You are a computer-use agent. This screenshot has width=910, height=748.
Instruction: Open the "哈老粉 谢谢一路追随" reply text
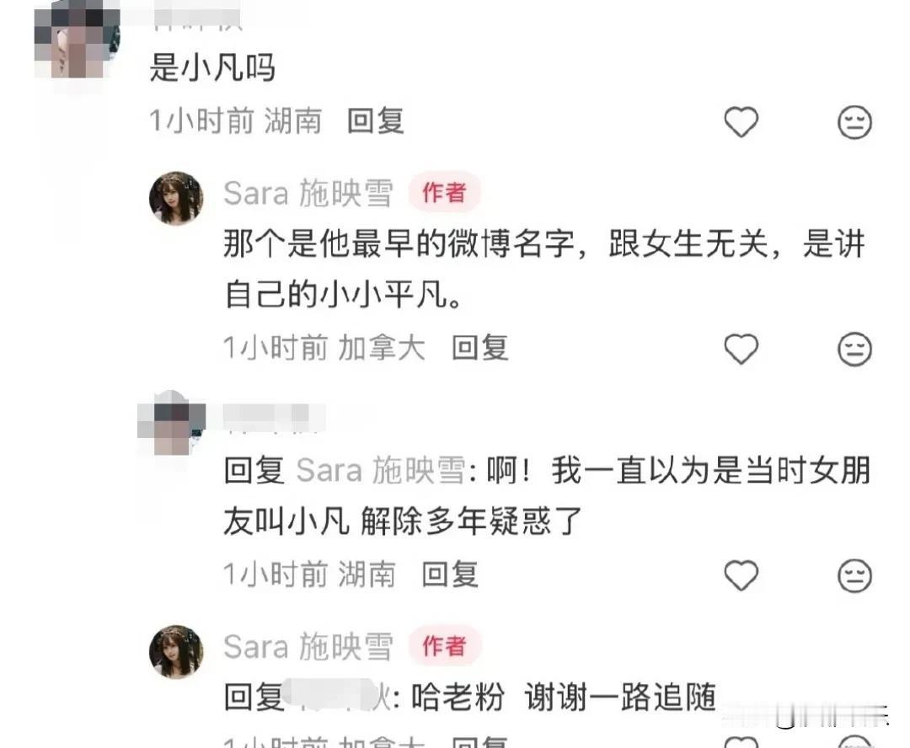click(x=563, y=697)
